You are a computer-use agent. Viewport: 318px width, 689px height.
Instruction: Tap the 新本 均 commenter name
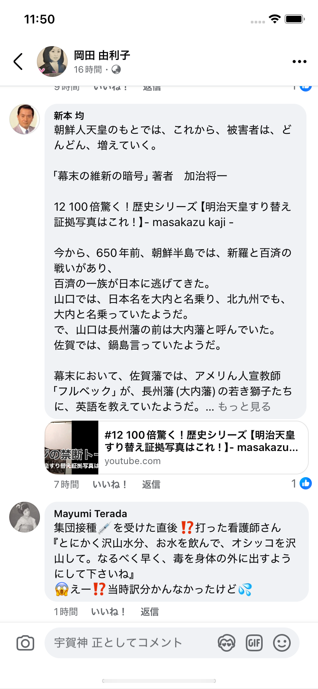point(69,116)
